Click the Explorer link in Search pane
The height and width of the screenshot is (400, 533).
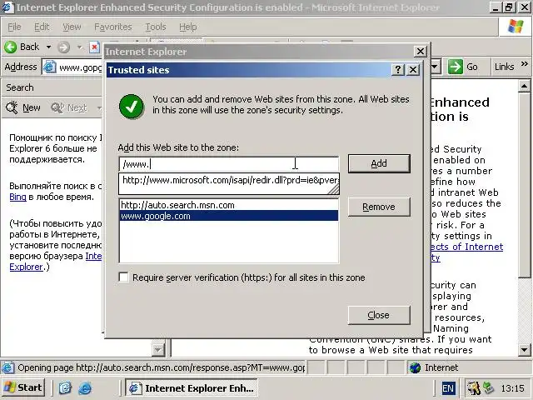[x=26, y=267]
